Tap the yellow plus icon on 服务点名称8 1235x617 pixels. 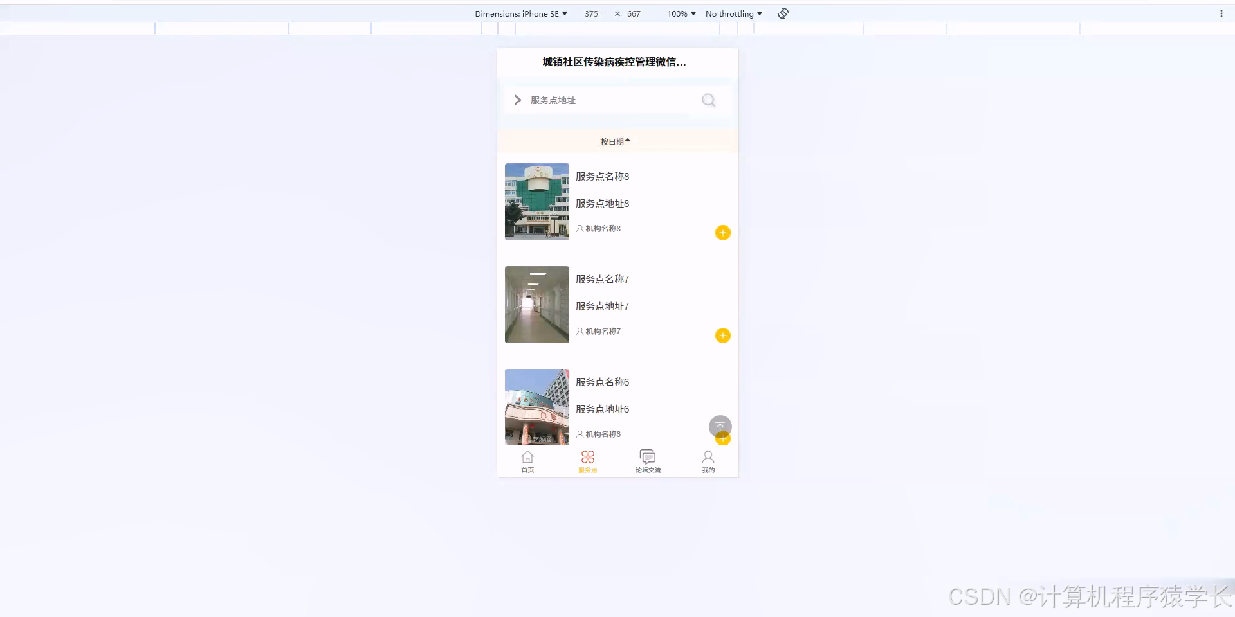pos(722,232)
